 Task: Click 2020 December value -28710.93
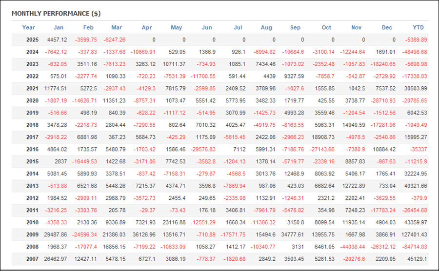pos(383,101)
